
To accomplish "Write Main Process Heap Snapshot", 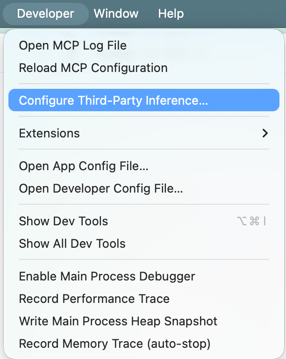I will (x=118, y=321).
